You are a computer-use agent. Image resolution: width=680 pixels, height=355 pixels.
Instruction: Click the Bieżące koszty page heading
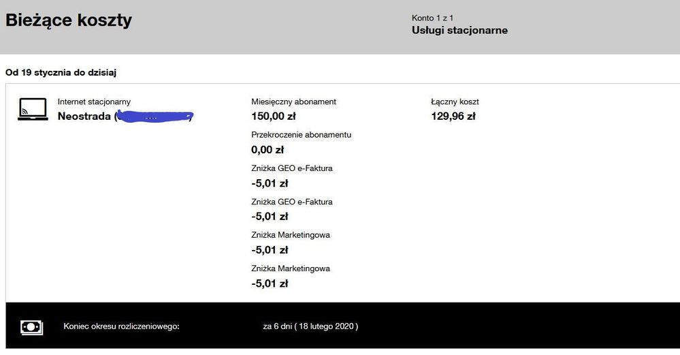(69, 20)
